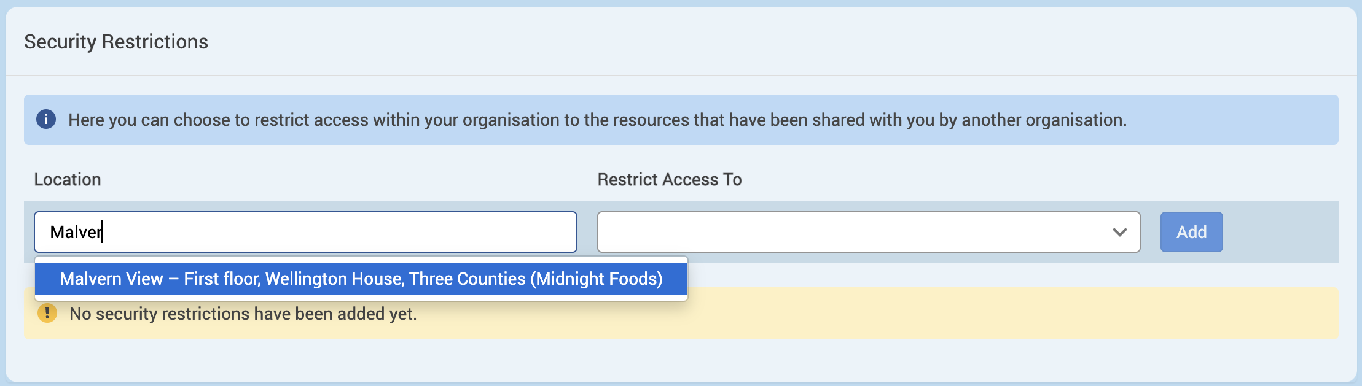
Task: Select the Malvern View autocomplete suggestion
Action: tap(361, 279)
